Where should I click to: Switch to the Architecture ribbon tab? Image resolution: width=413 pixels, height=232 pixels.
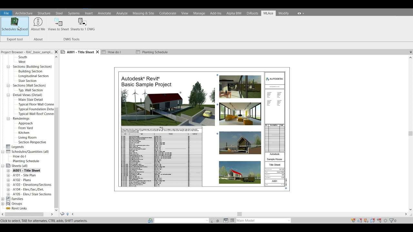point(24,13)
